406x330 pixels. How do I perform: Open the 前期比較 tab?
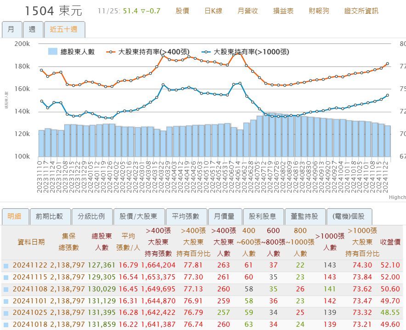click(50, 216)
